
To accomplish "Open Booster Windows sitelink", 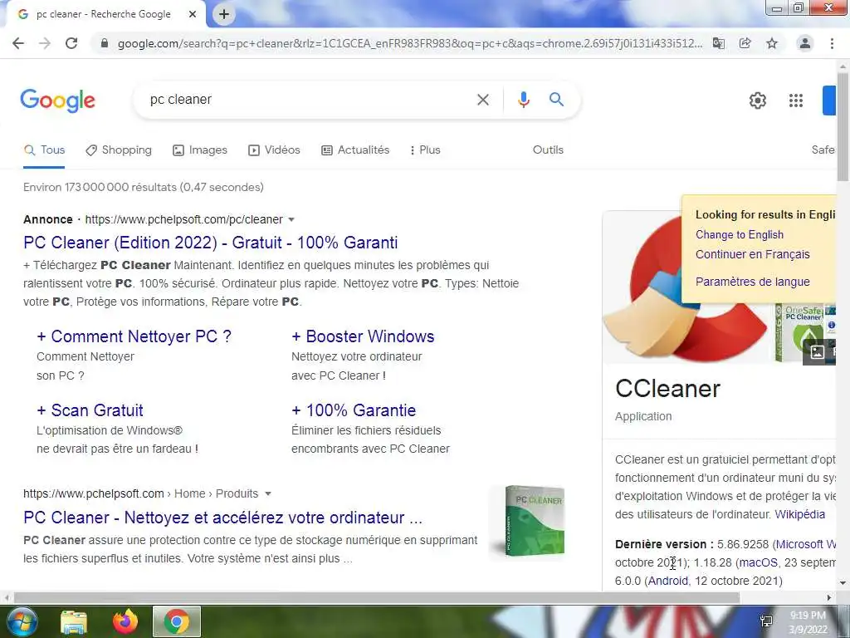I will pos(363,336).
